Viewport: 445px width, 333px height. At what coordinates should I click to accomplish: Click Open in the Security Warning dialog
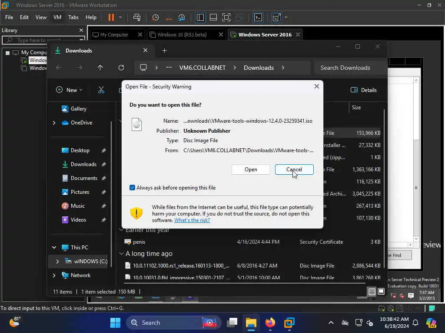(x=251, y=170)
